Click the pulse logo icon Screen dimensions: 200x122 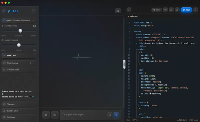(4, 11)
